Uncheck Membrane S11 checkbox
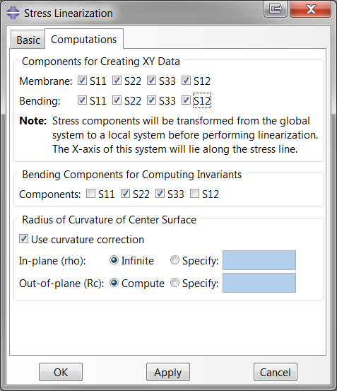This screenshot has height=391, width=337. point(82,81)
